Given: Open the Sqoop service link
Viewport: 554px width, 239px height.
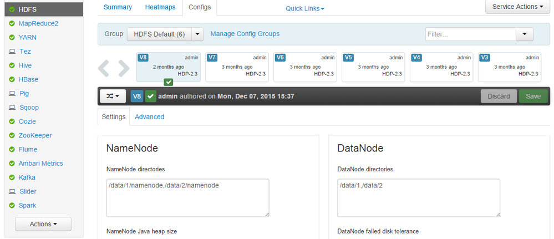Looking at the screenshot, I should [x=29, y=108].
